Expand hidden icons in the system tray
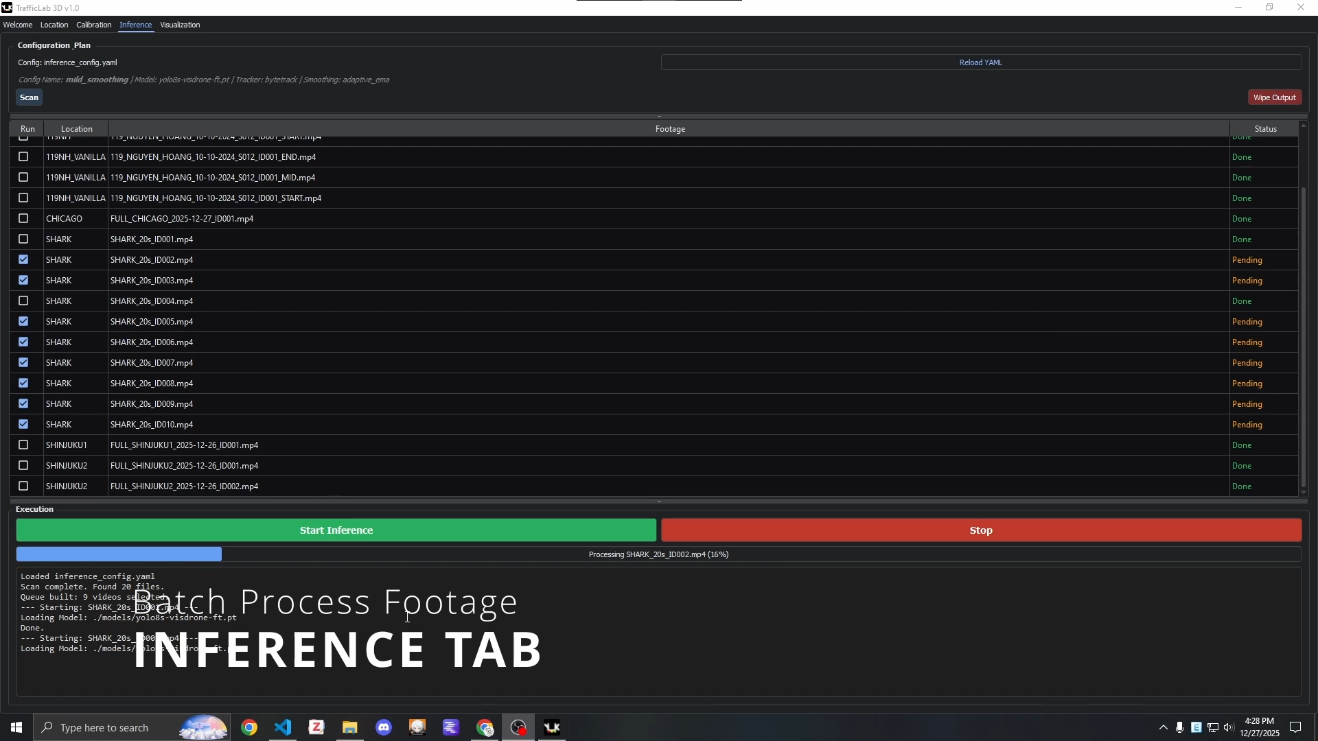 point(1163,727)
